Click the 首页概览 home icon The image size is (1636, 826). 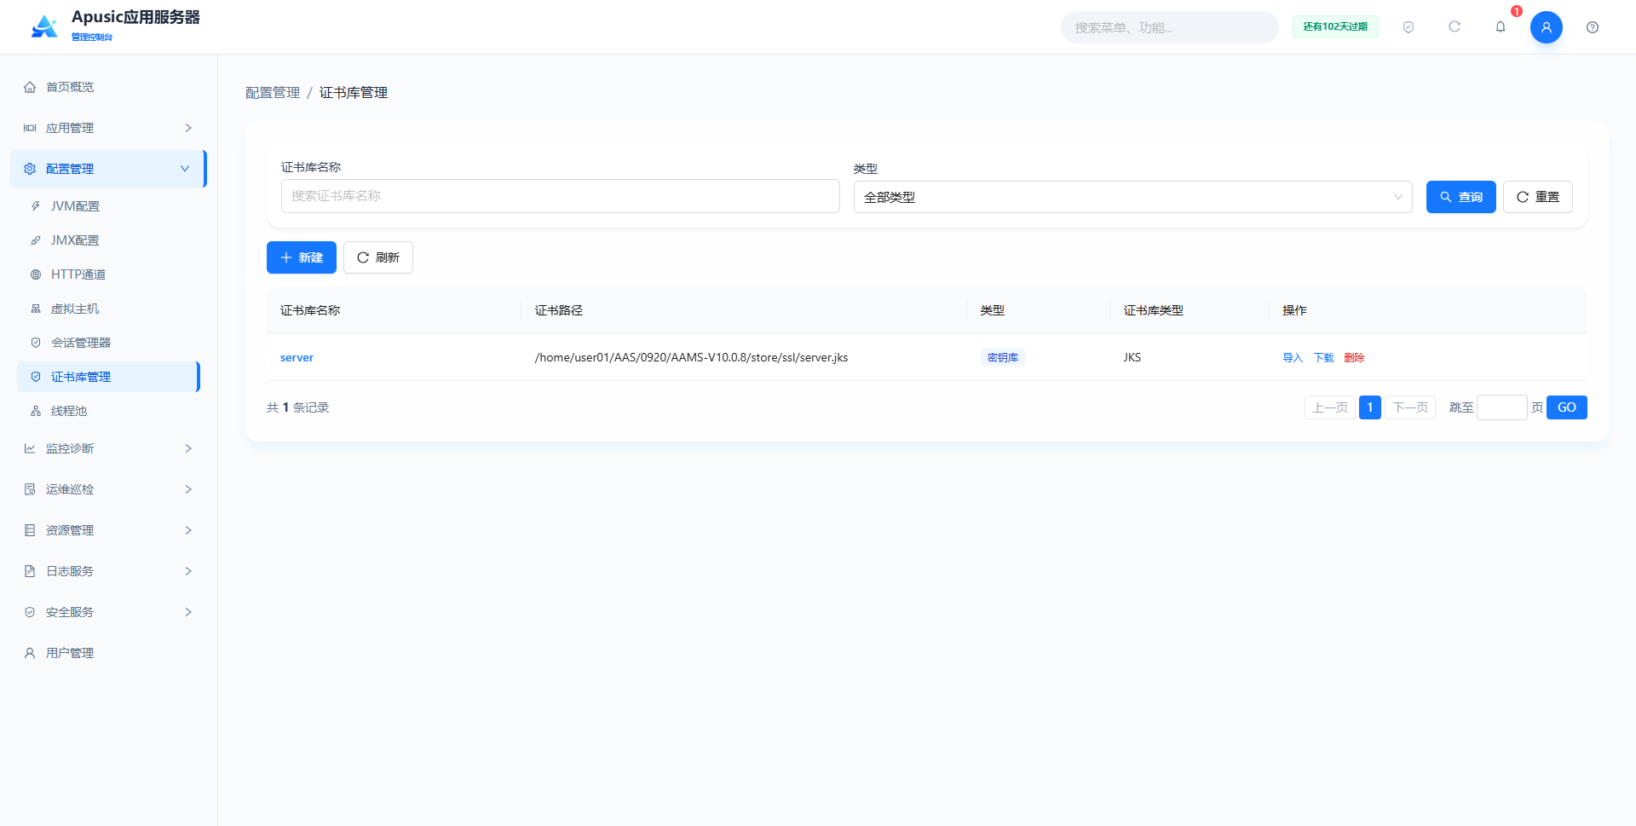tap(30, 87)
